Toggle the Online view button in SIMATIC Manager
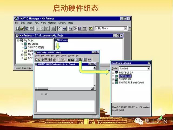The width and height of the screenshot is (173, 130). pyautogui.click(x=59, y=28)
